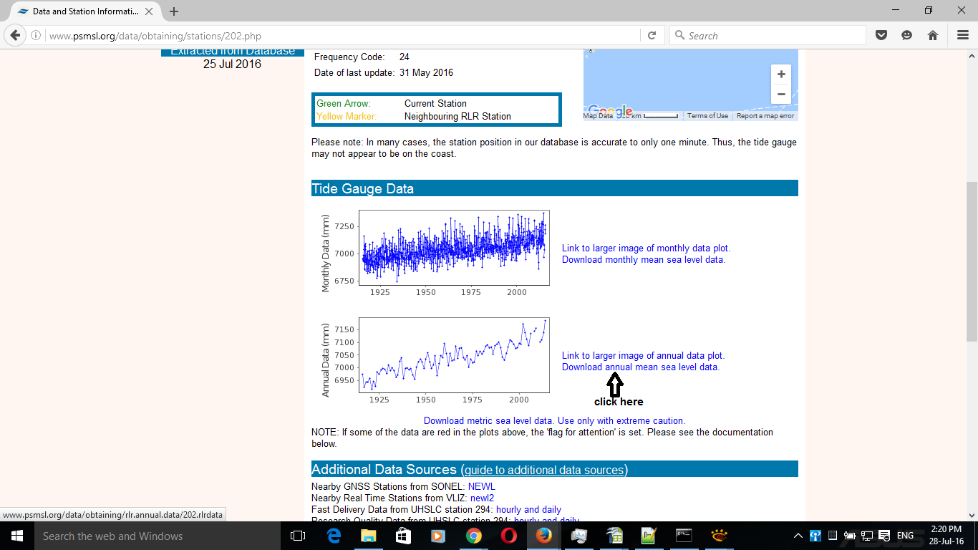
Task: Open the Firefox hamburger menu
Action: point(962,36)
